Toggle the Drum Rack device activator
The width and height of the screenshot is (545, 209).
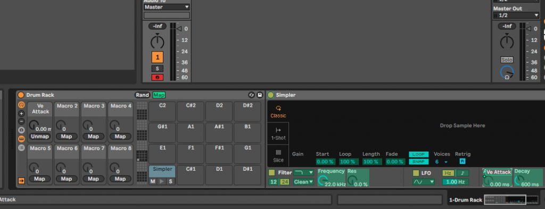click(x=21, y=95)
